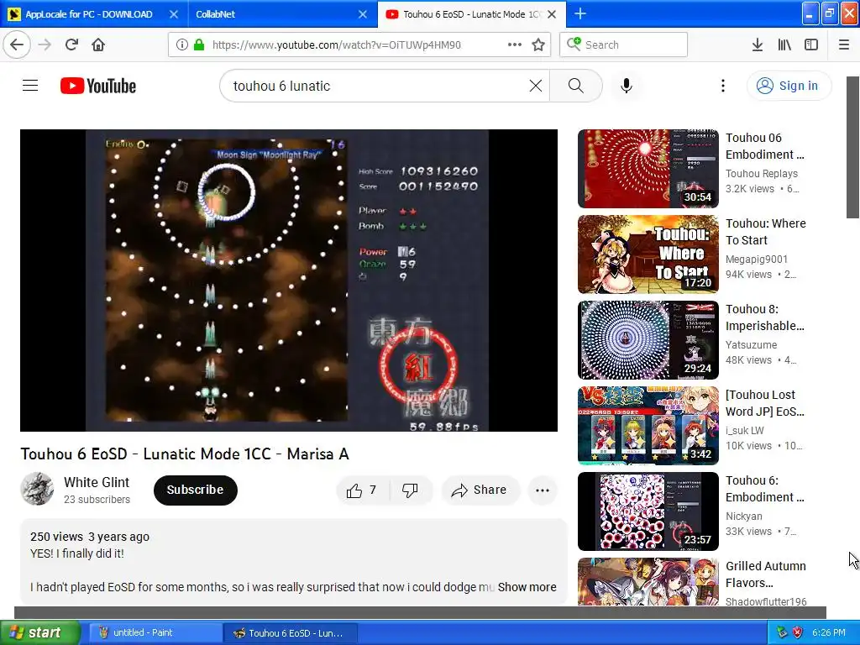Click Sign in button
The image size is (860, 645).
click(x=789, y=86)
